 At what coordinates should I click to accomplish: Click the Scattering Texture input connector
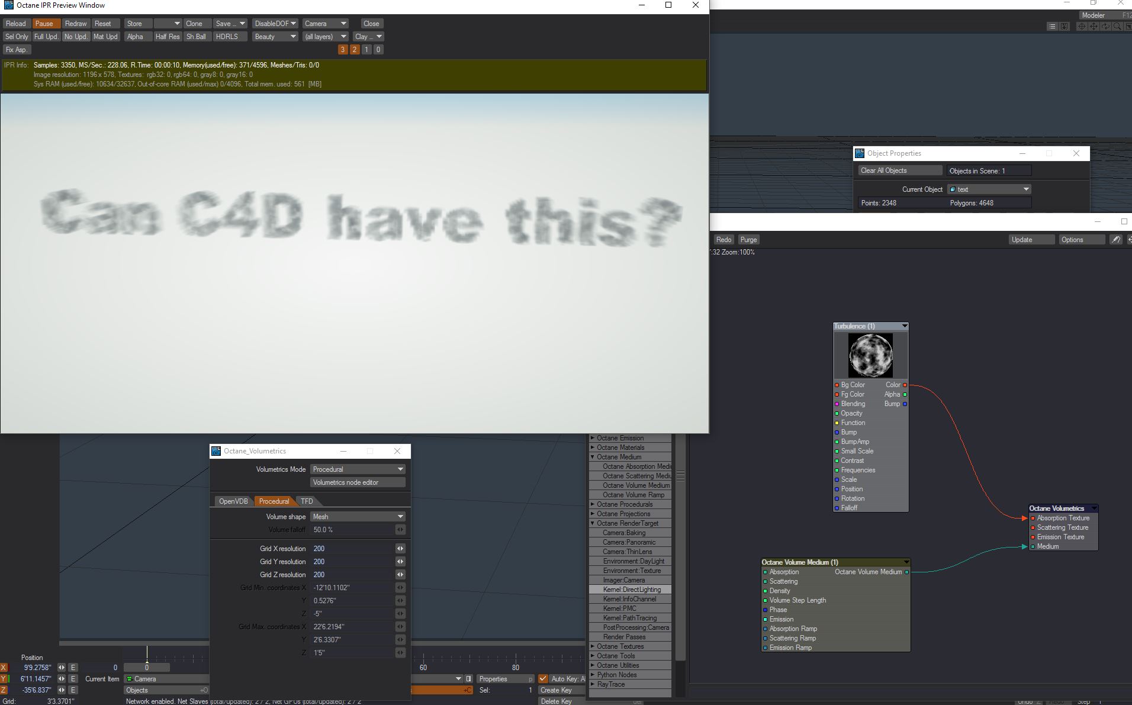[x=1033, y=527]
